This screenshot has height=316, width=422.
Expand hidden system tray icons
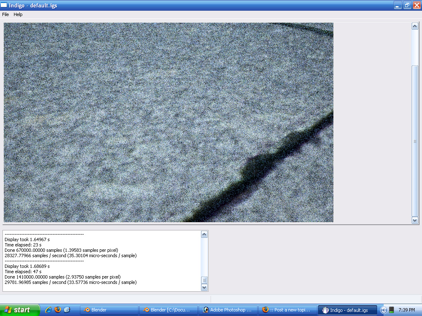tap(384, 310)
